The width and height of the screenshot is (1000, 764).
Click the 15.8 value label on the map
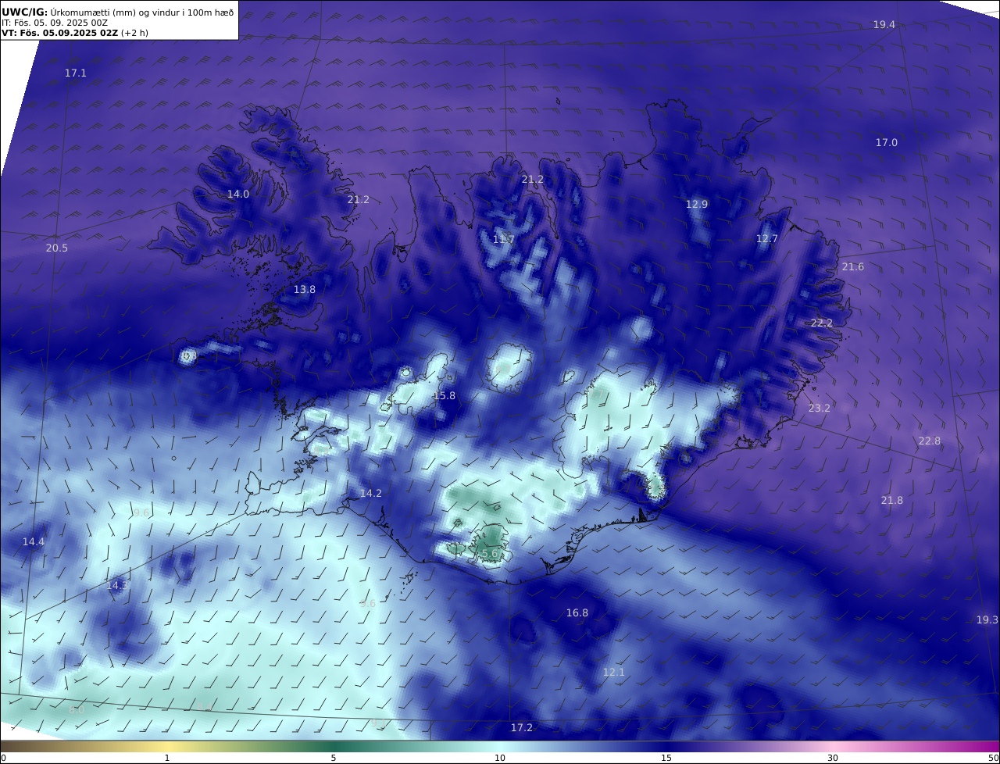pos(445,396)
